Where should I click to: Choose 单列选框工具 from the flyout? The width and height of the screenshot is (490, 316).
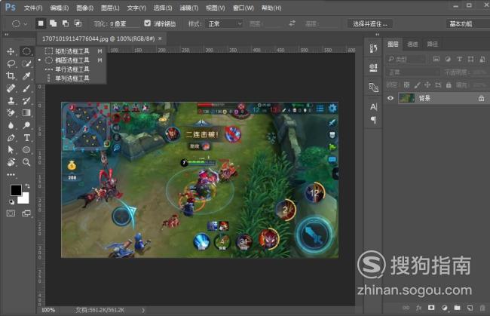coord(72,78)
